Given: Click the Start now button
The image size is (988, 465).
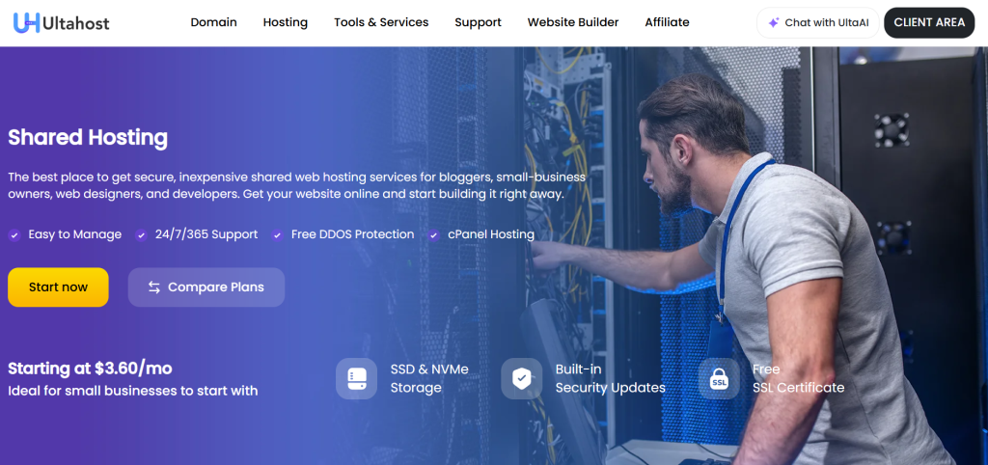Looking at the screenshot, I should (58, 287).
